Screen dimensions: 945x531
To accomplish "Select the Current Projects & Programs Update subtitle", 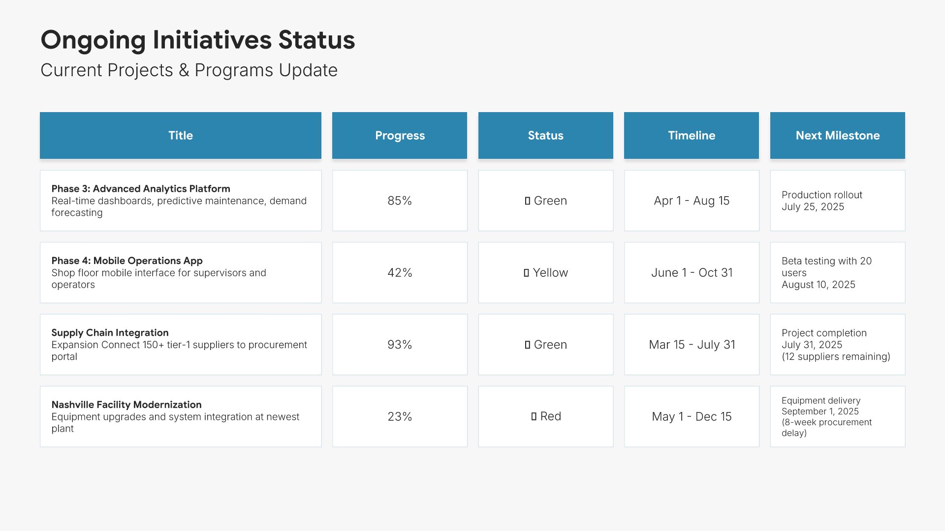I will tap(189, 70).
